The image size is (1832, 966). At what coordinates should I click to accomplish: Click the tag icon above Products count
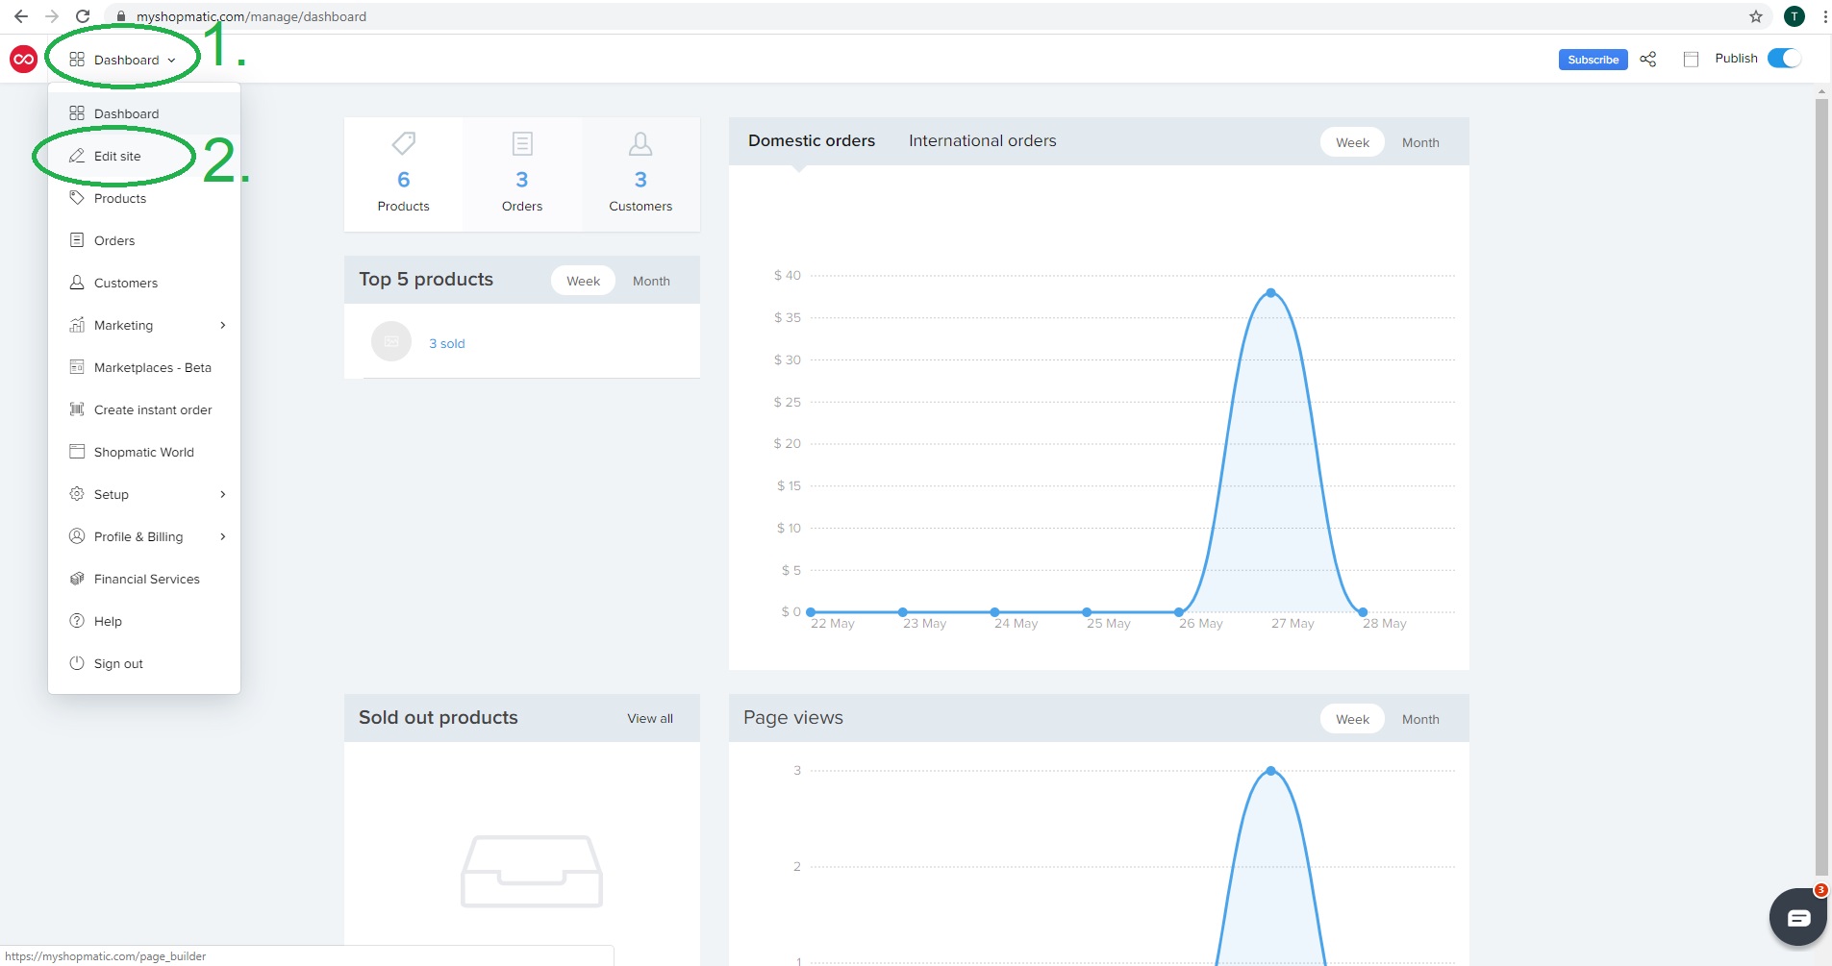[x=404, y=143]
